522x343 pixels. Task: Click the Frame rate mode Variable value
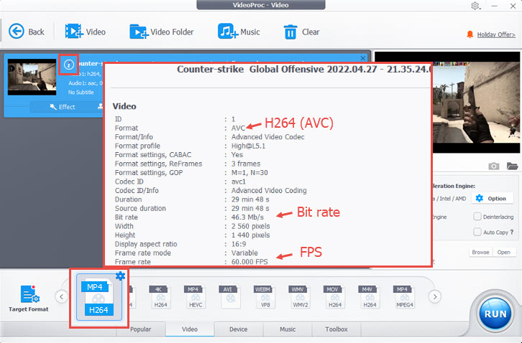click(x=244, y=253)
